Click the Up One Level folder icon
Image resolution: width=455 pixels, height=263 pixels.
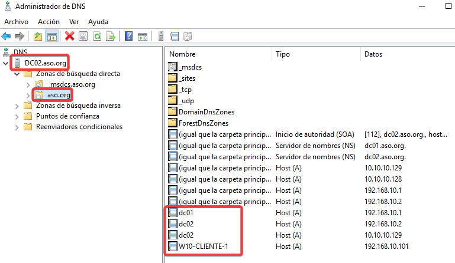click(38, 36)
